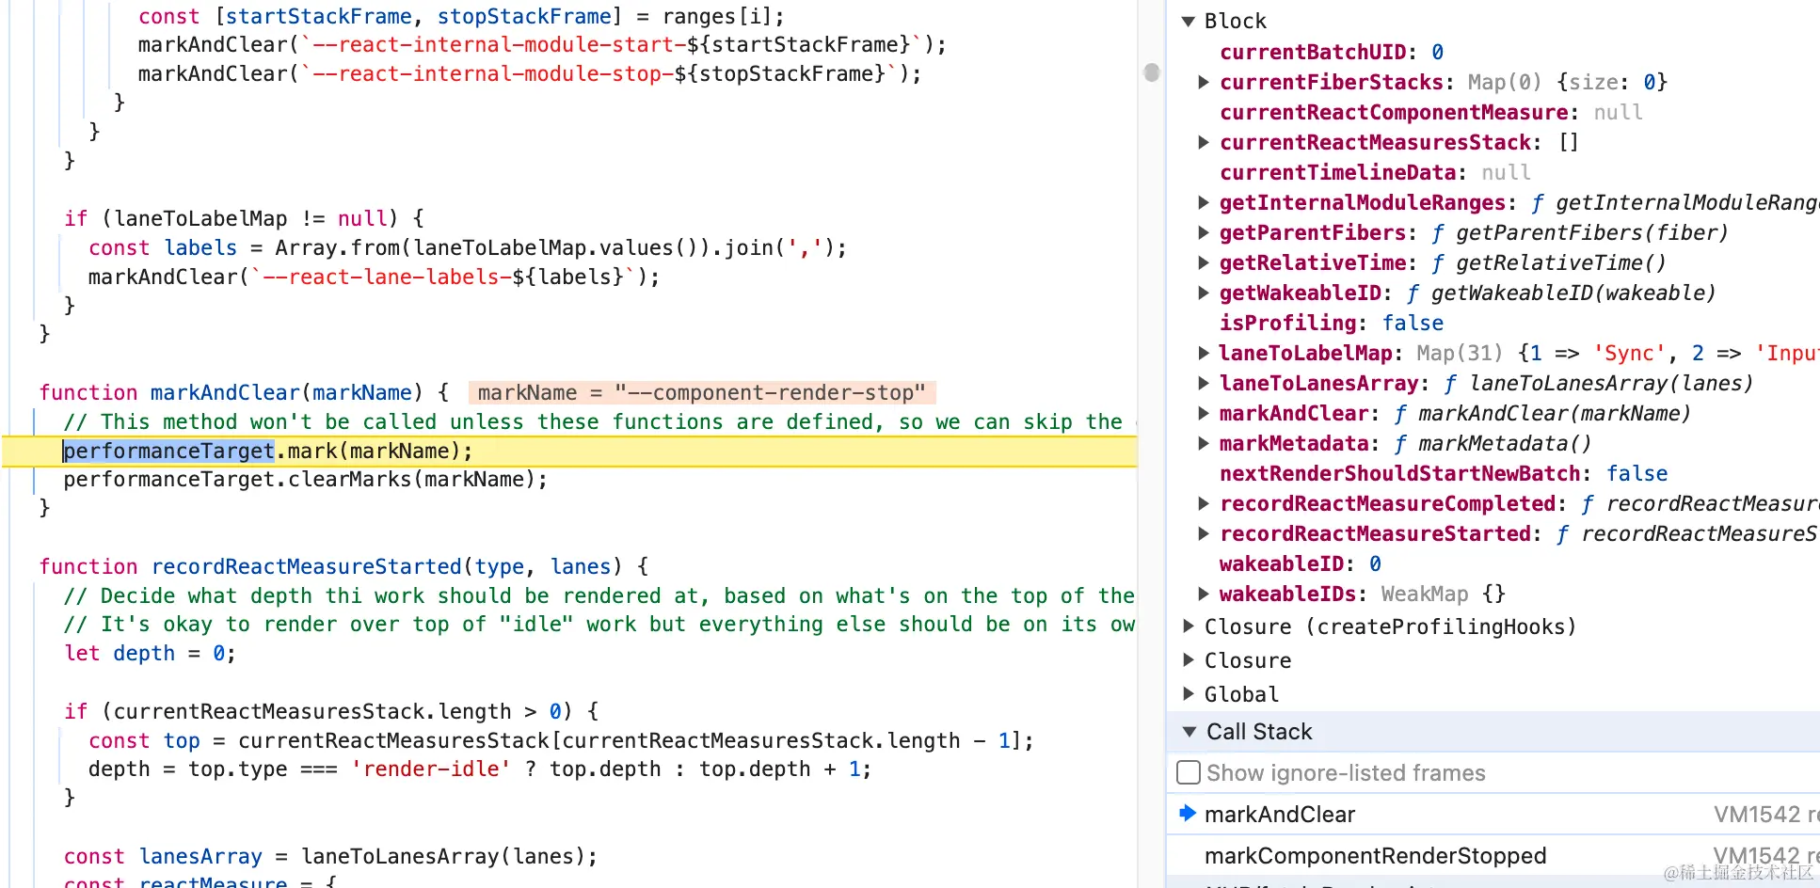Expand markAndClear function in scope
This screenshot has height=888, width=1820.
tap(1204, 413)
